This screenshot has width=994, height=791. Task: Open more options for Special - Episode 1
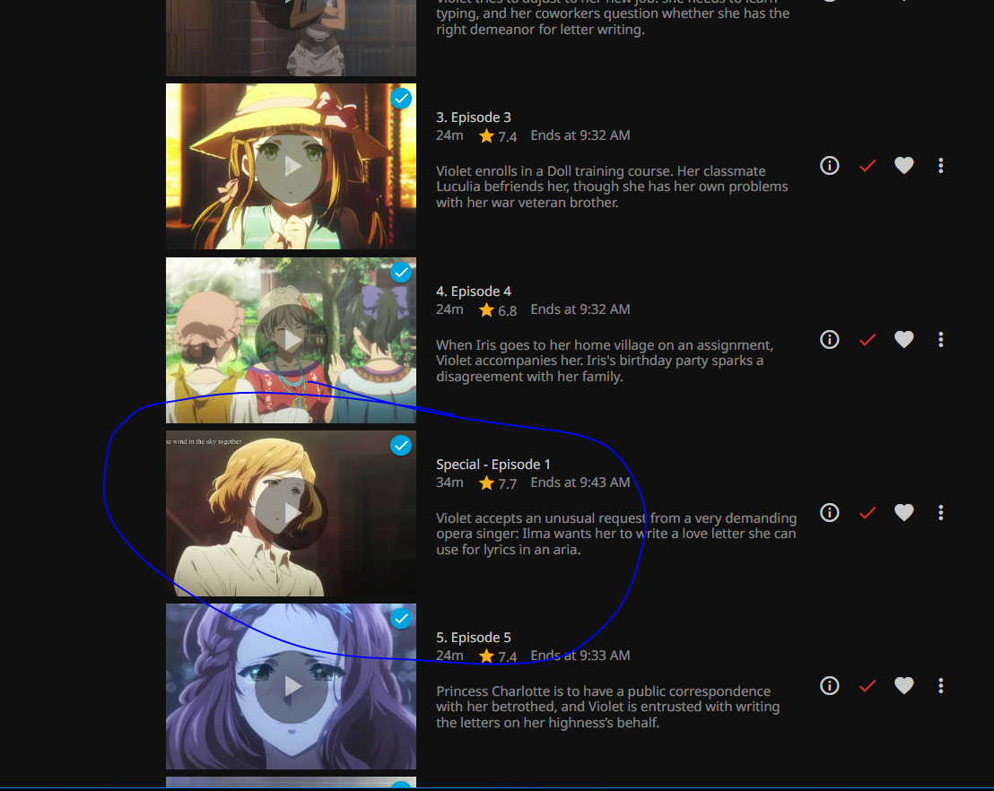coord(941,513)
